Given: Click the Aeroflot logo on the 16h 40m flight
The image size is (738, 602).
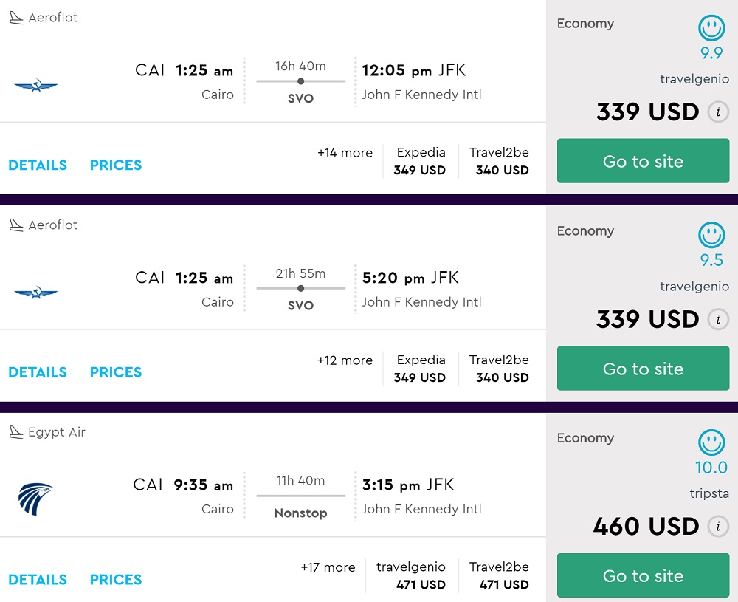Looking at the screenshot, I should pos(35,86).
